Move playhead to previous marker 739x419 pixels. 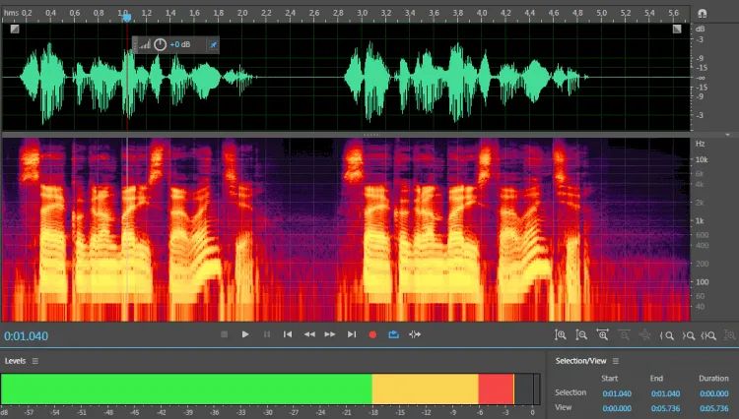[x=288, y=334]
